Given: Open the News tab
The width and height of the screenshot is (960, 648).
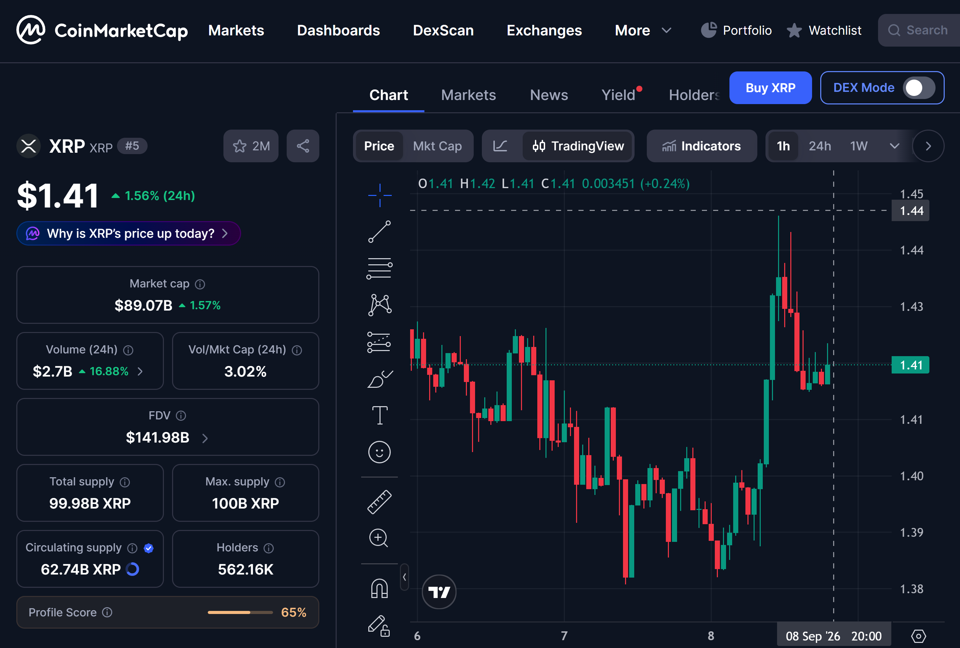Looking at the screenshot, I should point(549,95).
